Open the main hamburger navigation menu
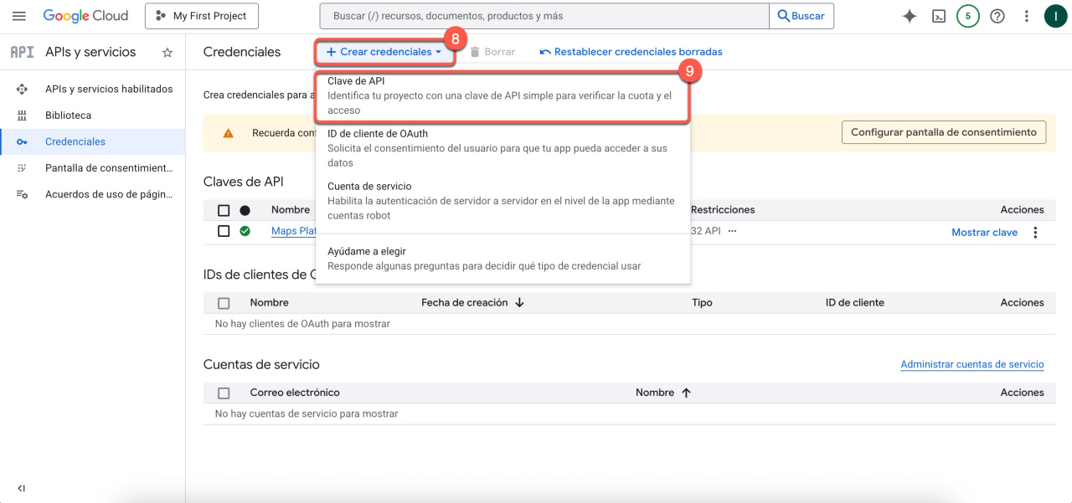Viewport: 1072px width, 503px height. point(19,16)
